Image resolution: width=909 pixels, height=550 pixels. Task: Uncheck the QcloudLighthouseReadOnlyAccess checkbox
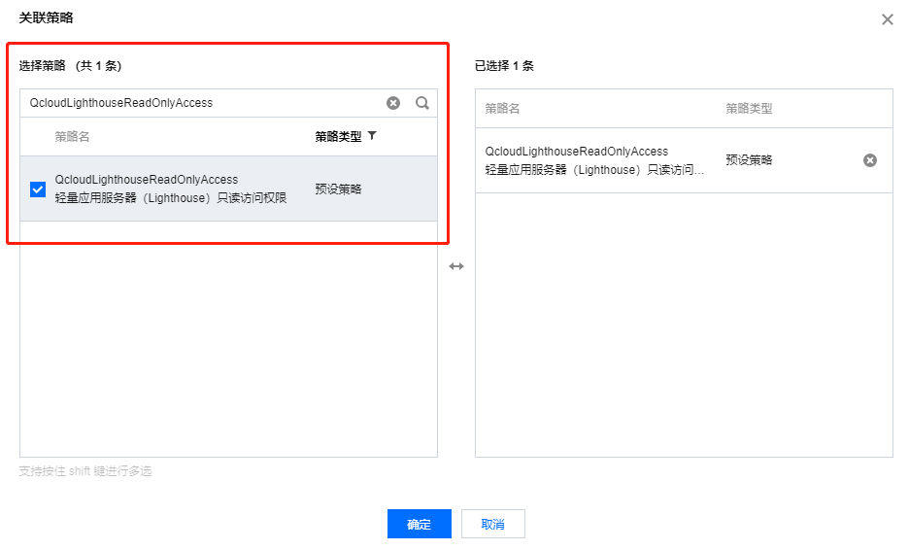(38, 189)
